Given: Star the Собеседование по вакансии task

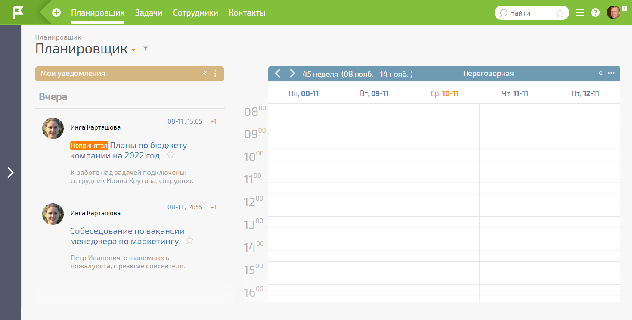Looking at the screenshot, I should click(x=189, y=240).
